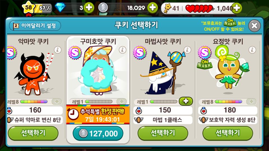The image size is (269, 151).
Task: Tap info icon for 마법사맛 쿠키
Action: coord(187,50)
